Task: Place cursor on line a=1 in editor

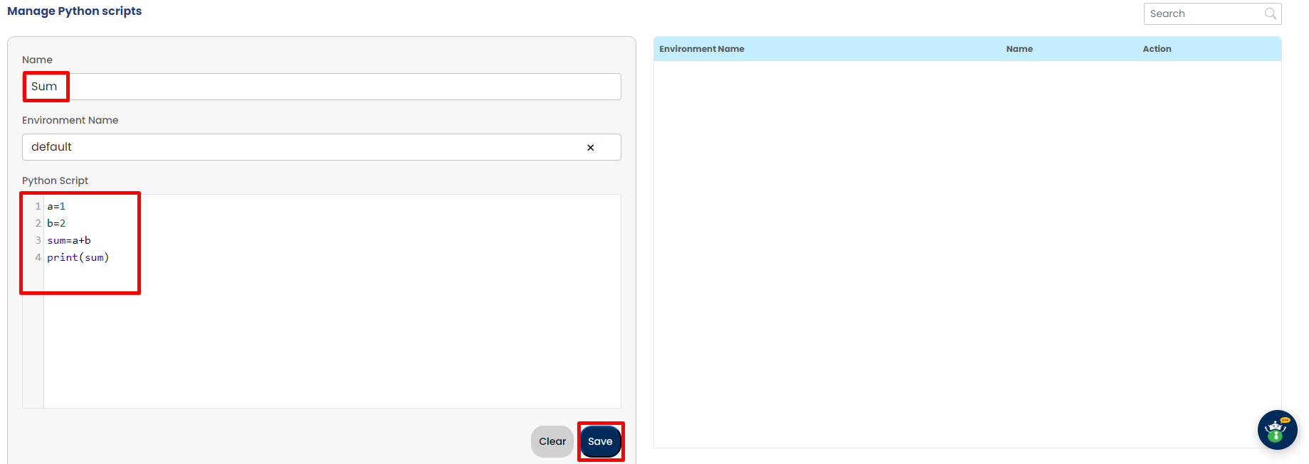Action: pyautogui.click(x=56, y=207)
